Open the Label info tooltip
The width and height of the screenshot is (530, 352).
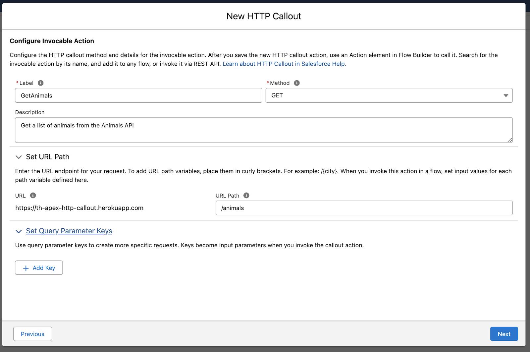click(x=40, y=83)
